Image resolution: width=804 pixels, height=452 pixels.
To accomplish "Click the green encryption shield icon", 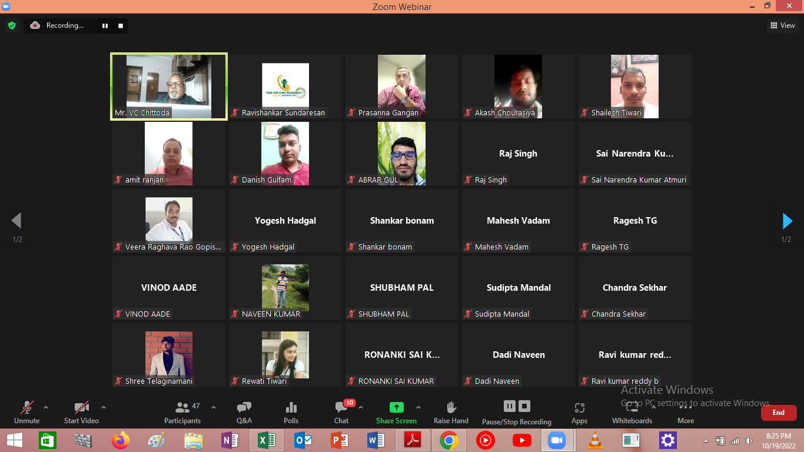I will click(11, 25).
